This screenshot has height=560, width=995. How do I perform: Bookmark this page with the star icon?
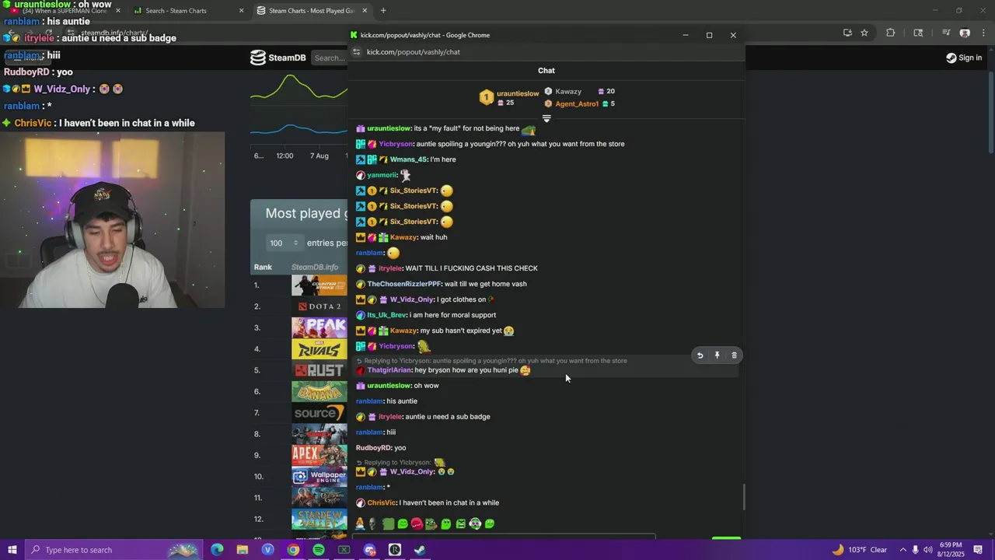(x=864, y=33)
